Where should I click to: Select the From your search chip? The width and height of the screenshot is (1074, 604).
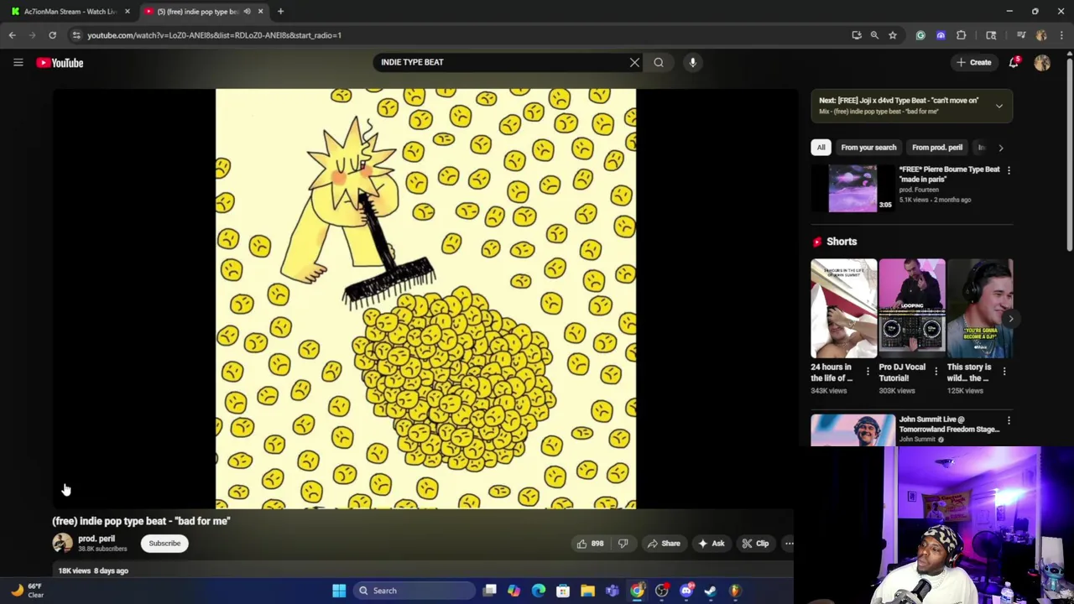(x=868, y=148)
